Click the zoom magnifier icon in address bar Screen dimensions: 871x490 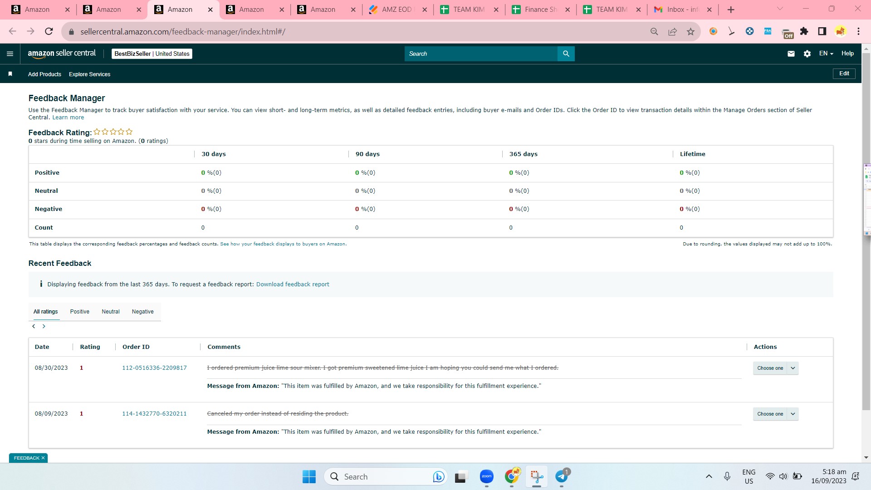(654, 31)
